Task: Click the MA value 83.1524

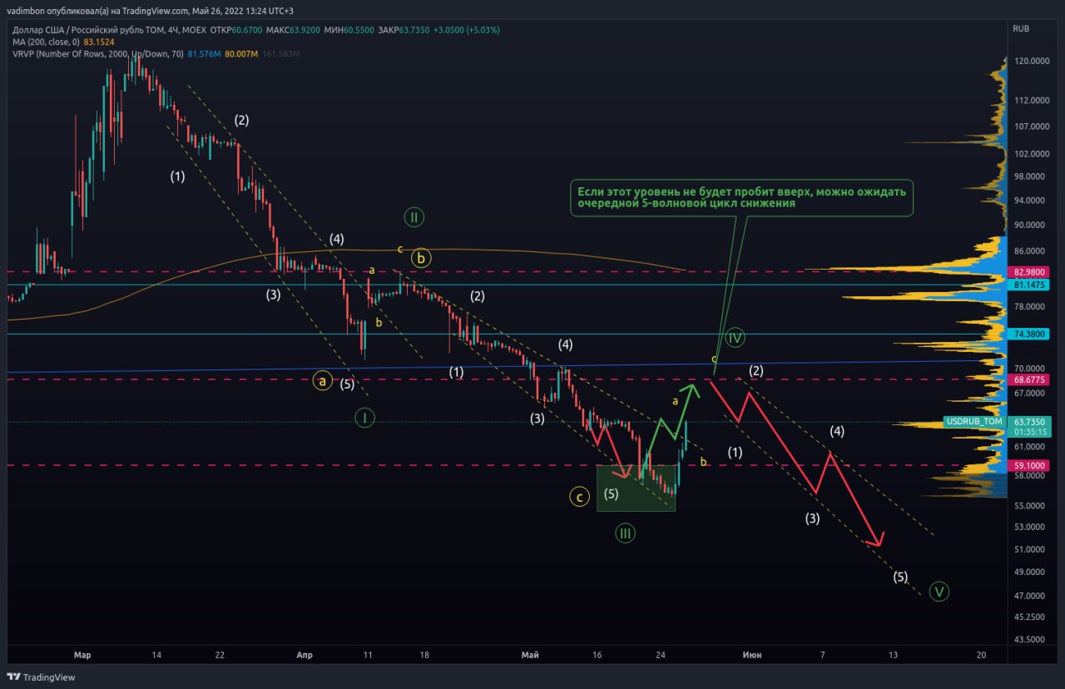Action: point(100,42)
